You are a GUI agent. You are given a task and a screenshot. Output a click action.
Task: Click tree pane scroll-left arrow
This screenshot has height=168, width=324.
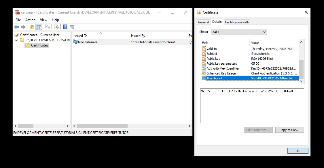click(x=16, y=126)
